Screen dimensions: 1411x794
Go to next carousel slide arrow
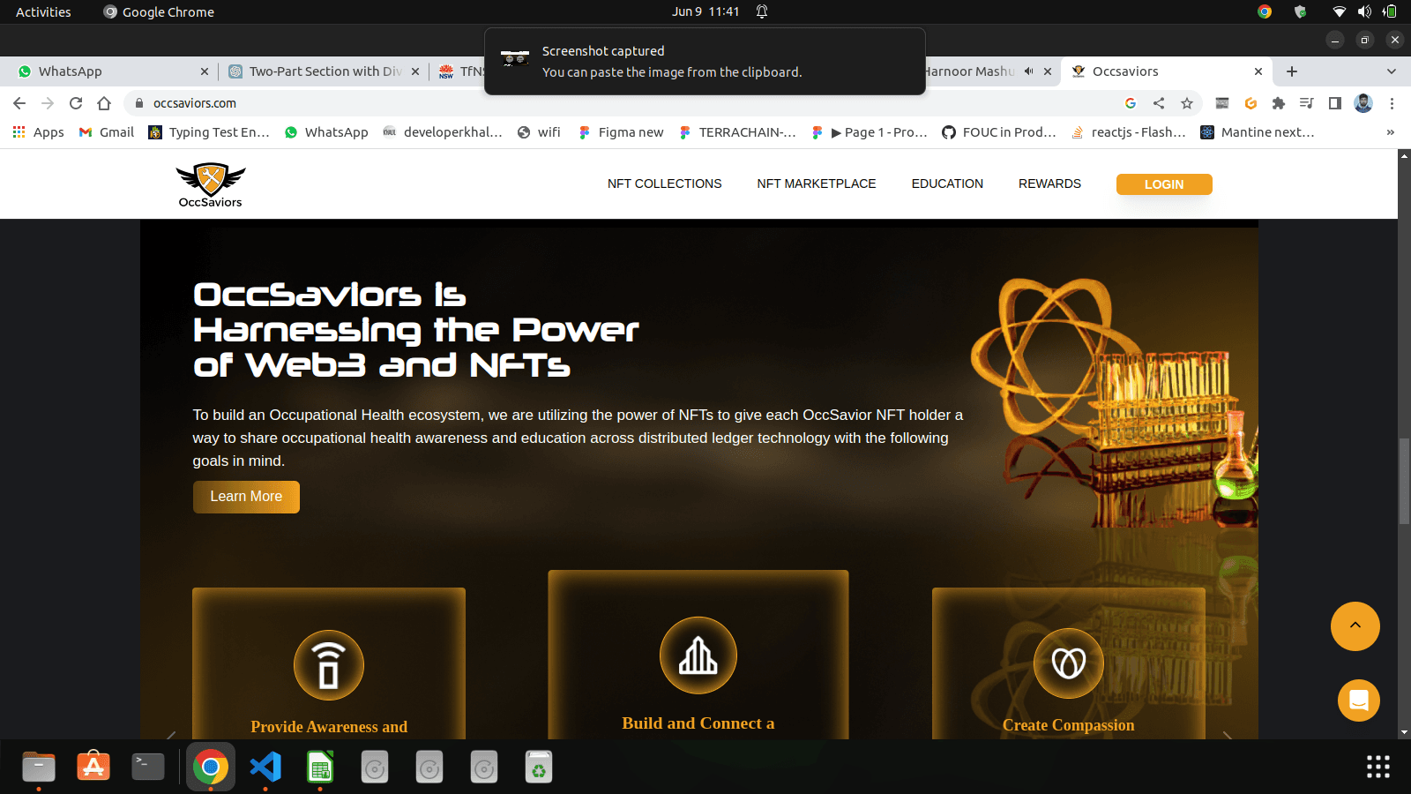[1227, 734]
